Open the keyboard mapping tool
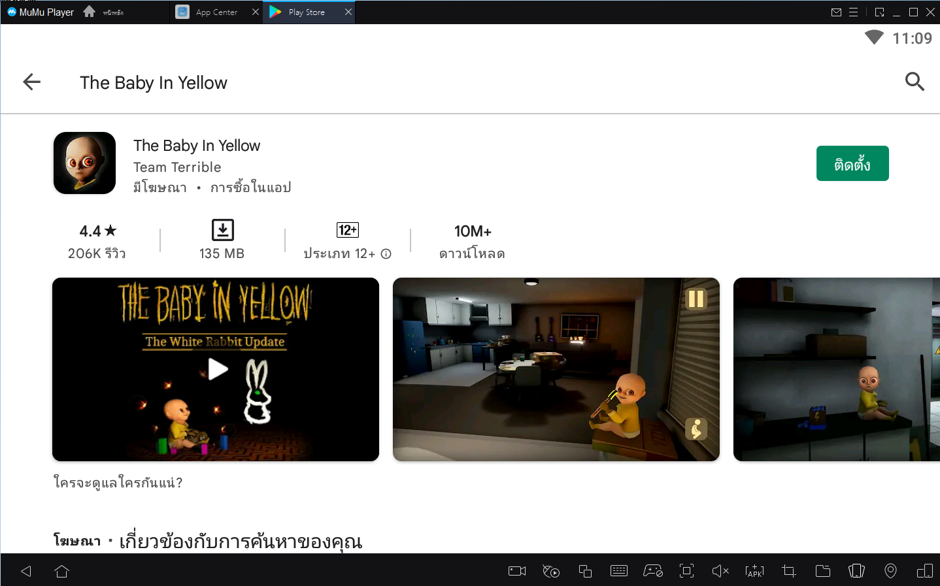The height and width of the screenshot is (586, 940). click(x=618, y=571)
